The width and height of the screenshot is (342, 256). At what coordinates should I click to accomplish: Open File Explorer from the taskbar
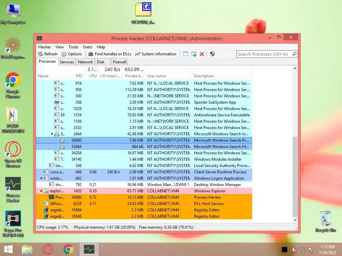click(x=27, y=249)
